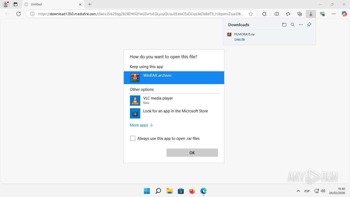The image size is (350, 197).
Task: Open taskbar Search
Action: pos(158,191)
